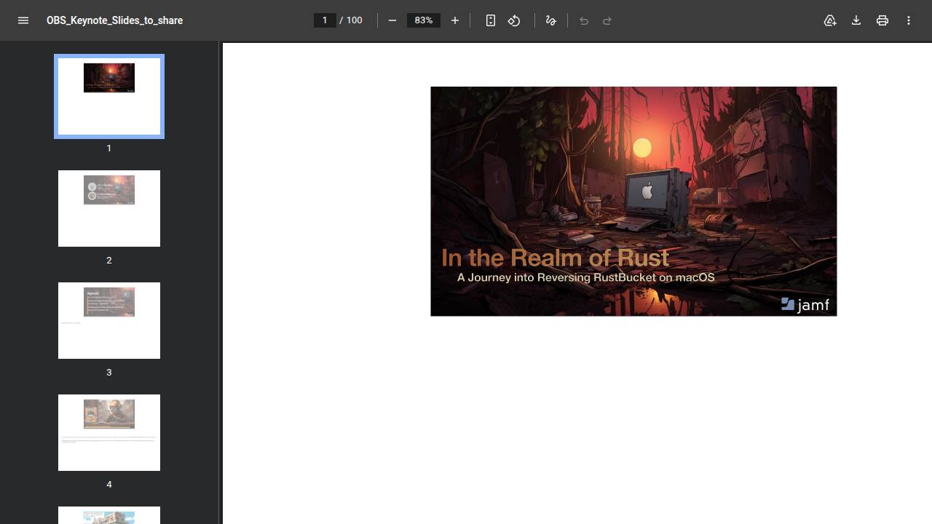
Task: Download the PDF file
Action: click(856, 20)
